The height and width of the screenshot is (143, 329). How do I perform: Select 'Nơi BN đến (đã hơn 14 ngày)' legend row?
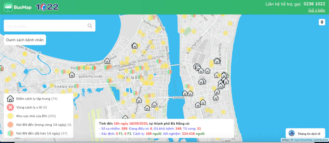[x=37, y=133]
